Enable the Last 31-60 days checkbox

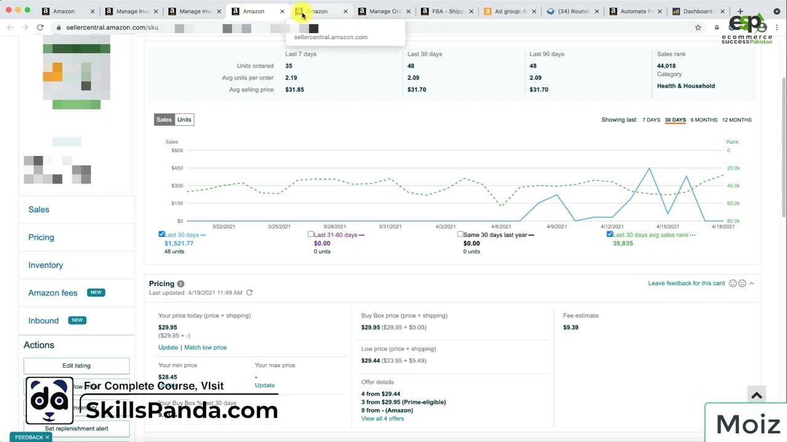tap(311, 234)
